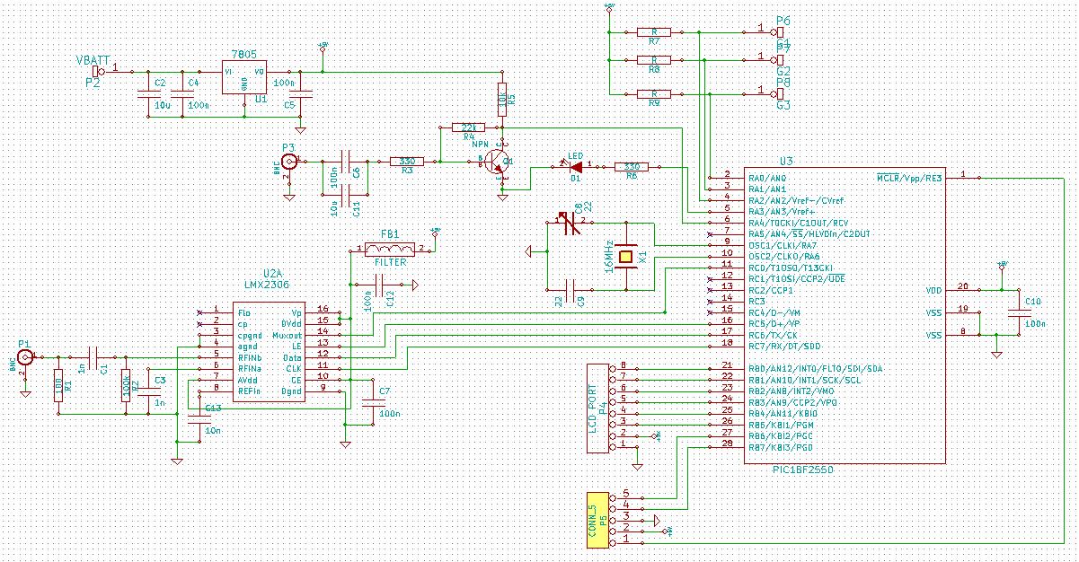This screenshot has width=1079, height=562.
Task: Click the RA0/AN0 pin label
Action: [766, 178]
